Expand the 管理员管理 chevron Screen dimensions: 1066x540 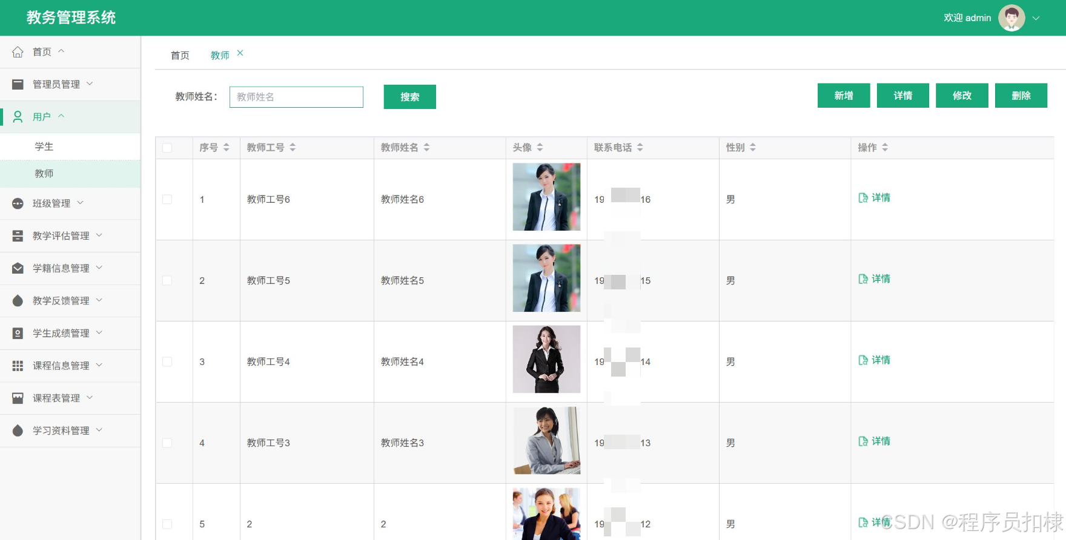[90, 84]
